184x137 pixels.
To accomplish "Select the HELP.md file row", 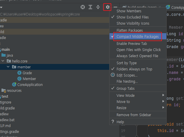I will click(x=54, y=126).
